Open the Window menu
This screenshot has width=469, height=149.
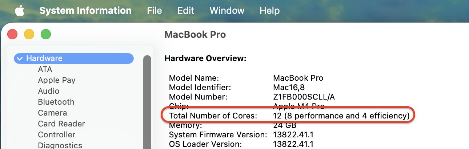click(227, 11)
